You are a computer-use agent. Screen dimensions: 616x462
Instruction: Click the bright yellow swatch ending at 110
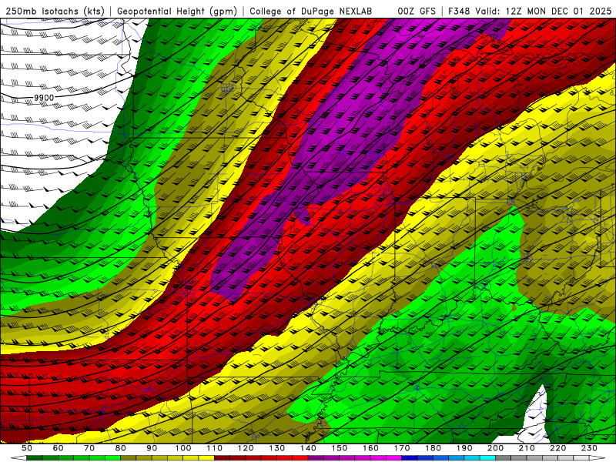tap(206, 458)
